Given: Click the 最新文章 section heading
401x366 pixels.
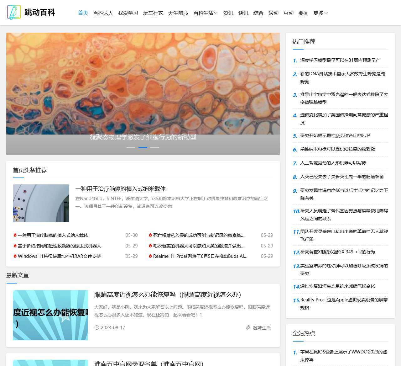Looking at the screenshot, I should tap(18, 275).
